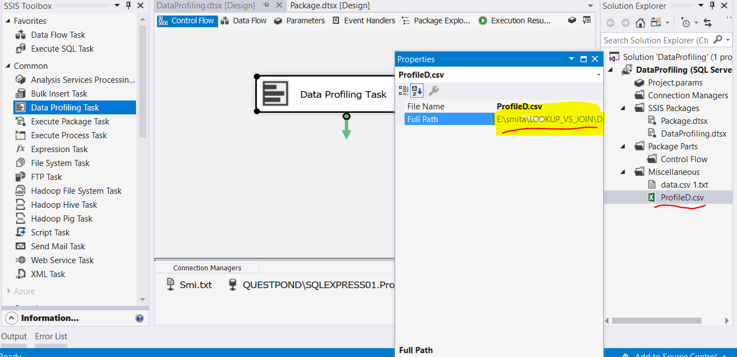Open the Execution Results tab
The height and width of the screenshot is (357, 737).
click(x=514, y=21)
